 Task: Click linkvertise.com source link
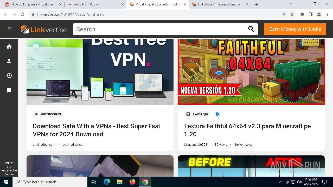pyautogui.click(x=245, y=145)
